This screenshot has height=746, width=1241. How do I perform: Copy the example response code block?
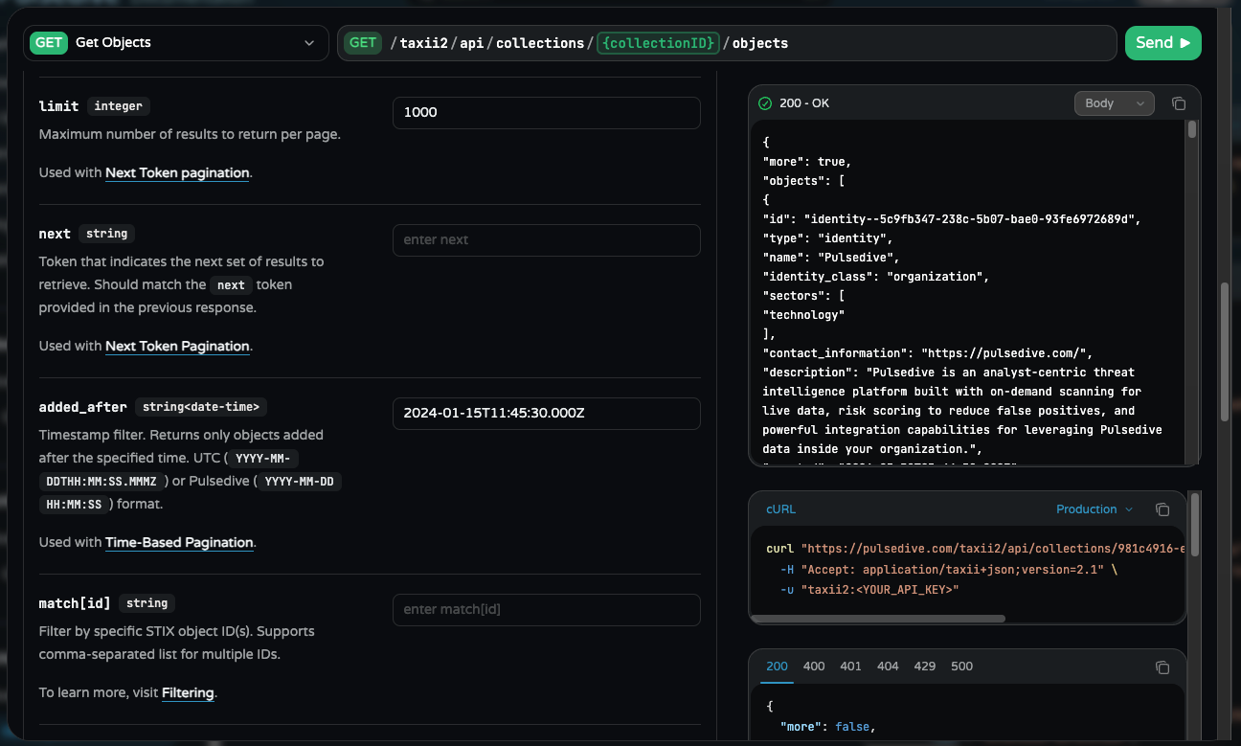click(1162, 667)
